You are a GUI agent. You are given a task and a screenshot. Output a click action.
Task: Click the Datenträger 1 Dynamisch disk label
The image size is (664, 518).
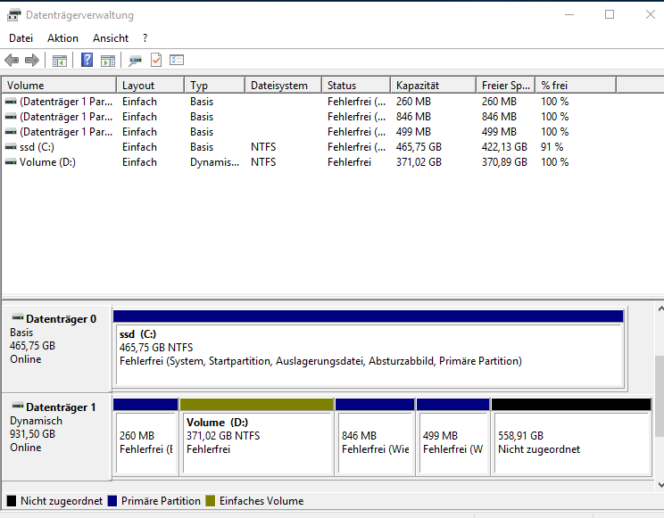click(x=57, y=437)
